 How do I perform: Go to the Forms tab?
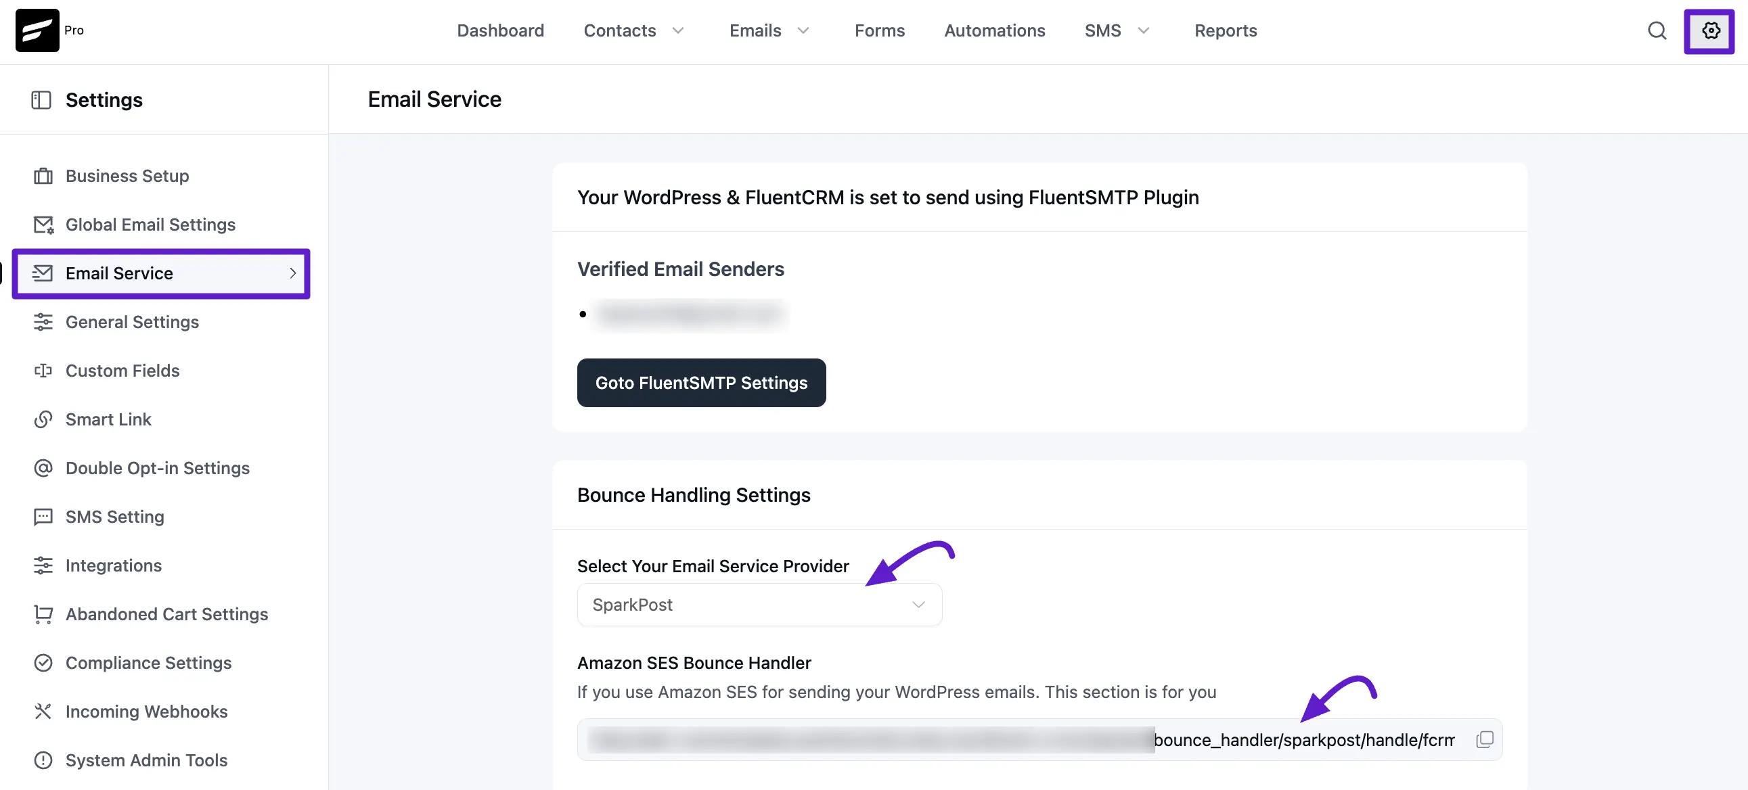coord(880,30)
